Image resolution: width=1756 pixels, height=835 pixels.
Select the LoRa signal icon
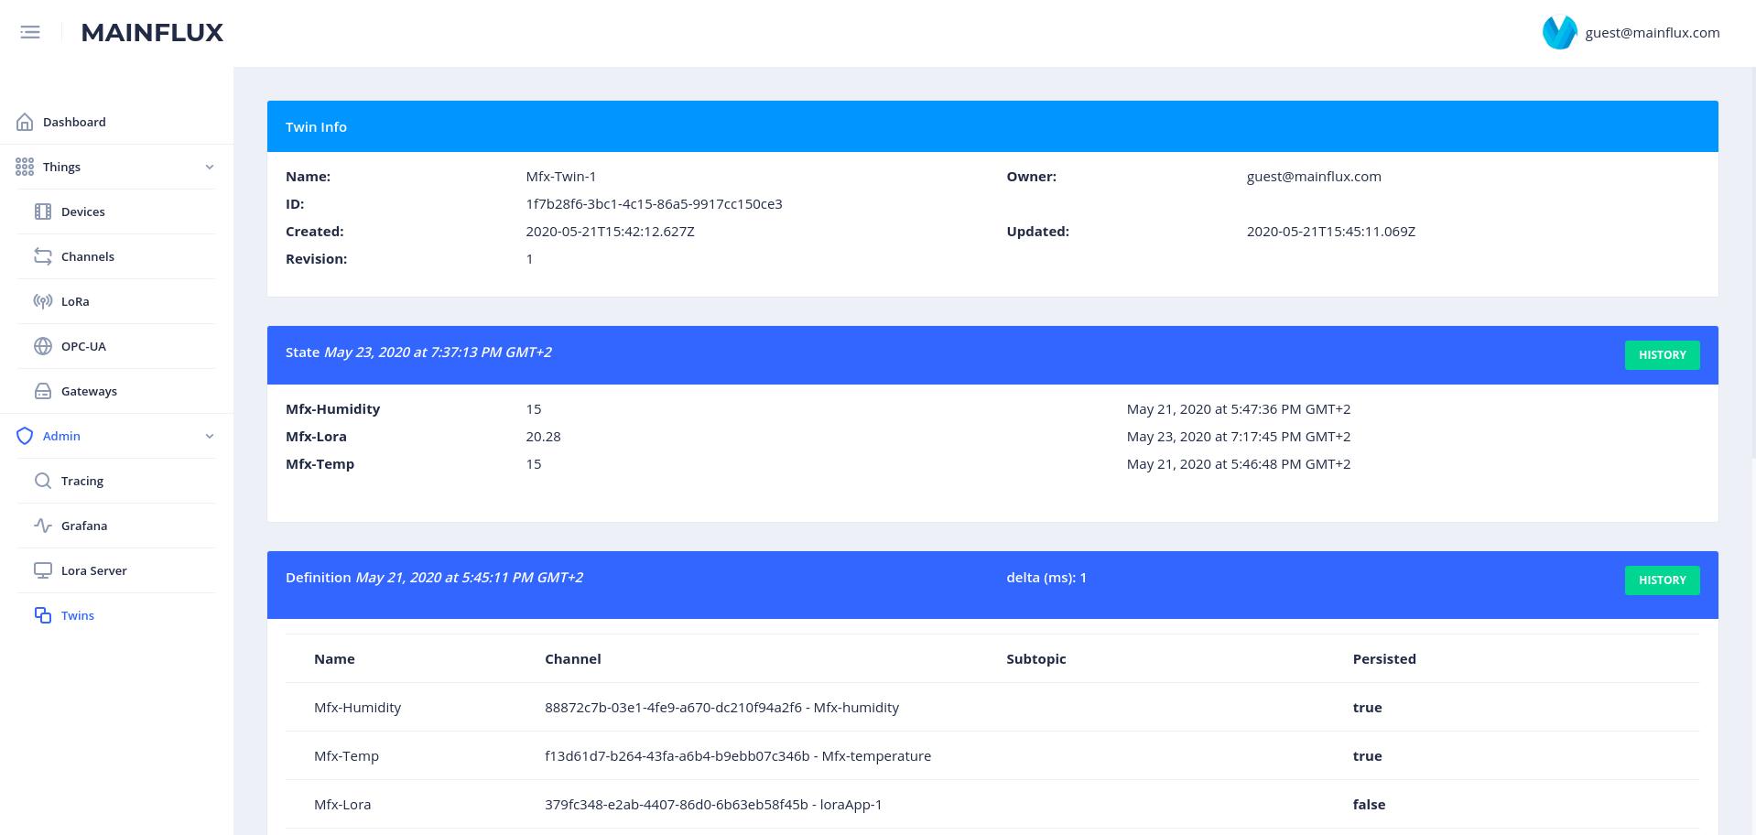click(x=42, y=300)
